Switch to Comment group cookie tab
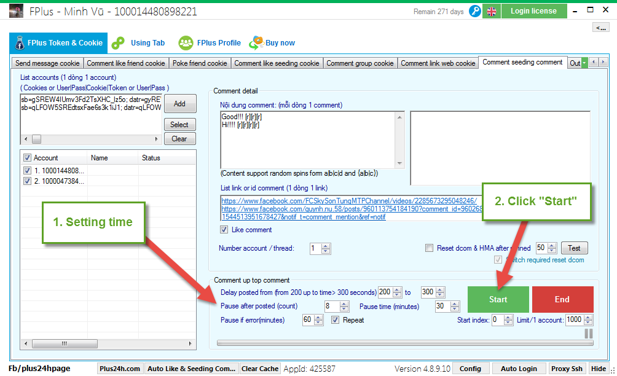This screenshot has width=617, height=376. (x=360, y=63)
